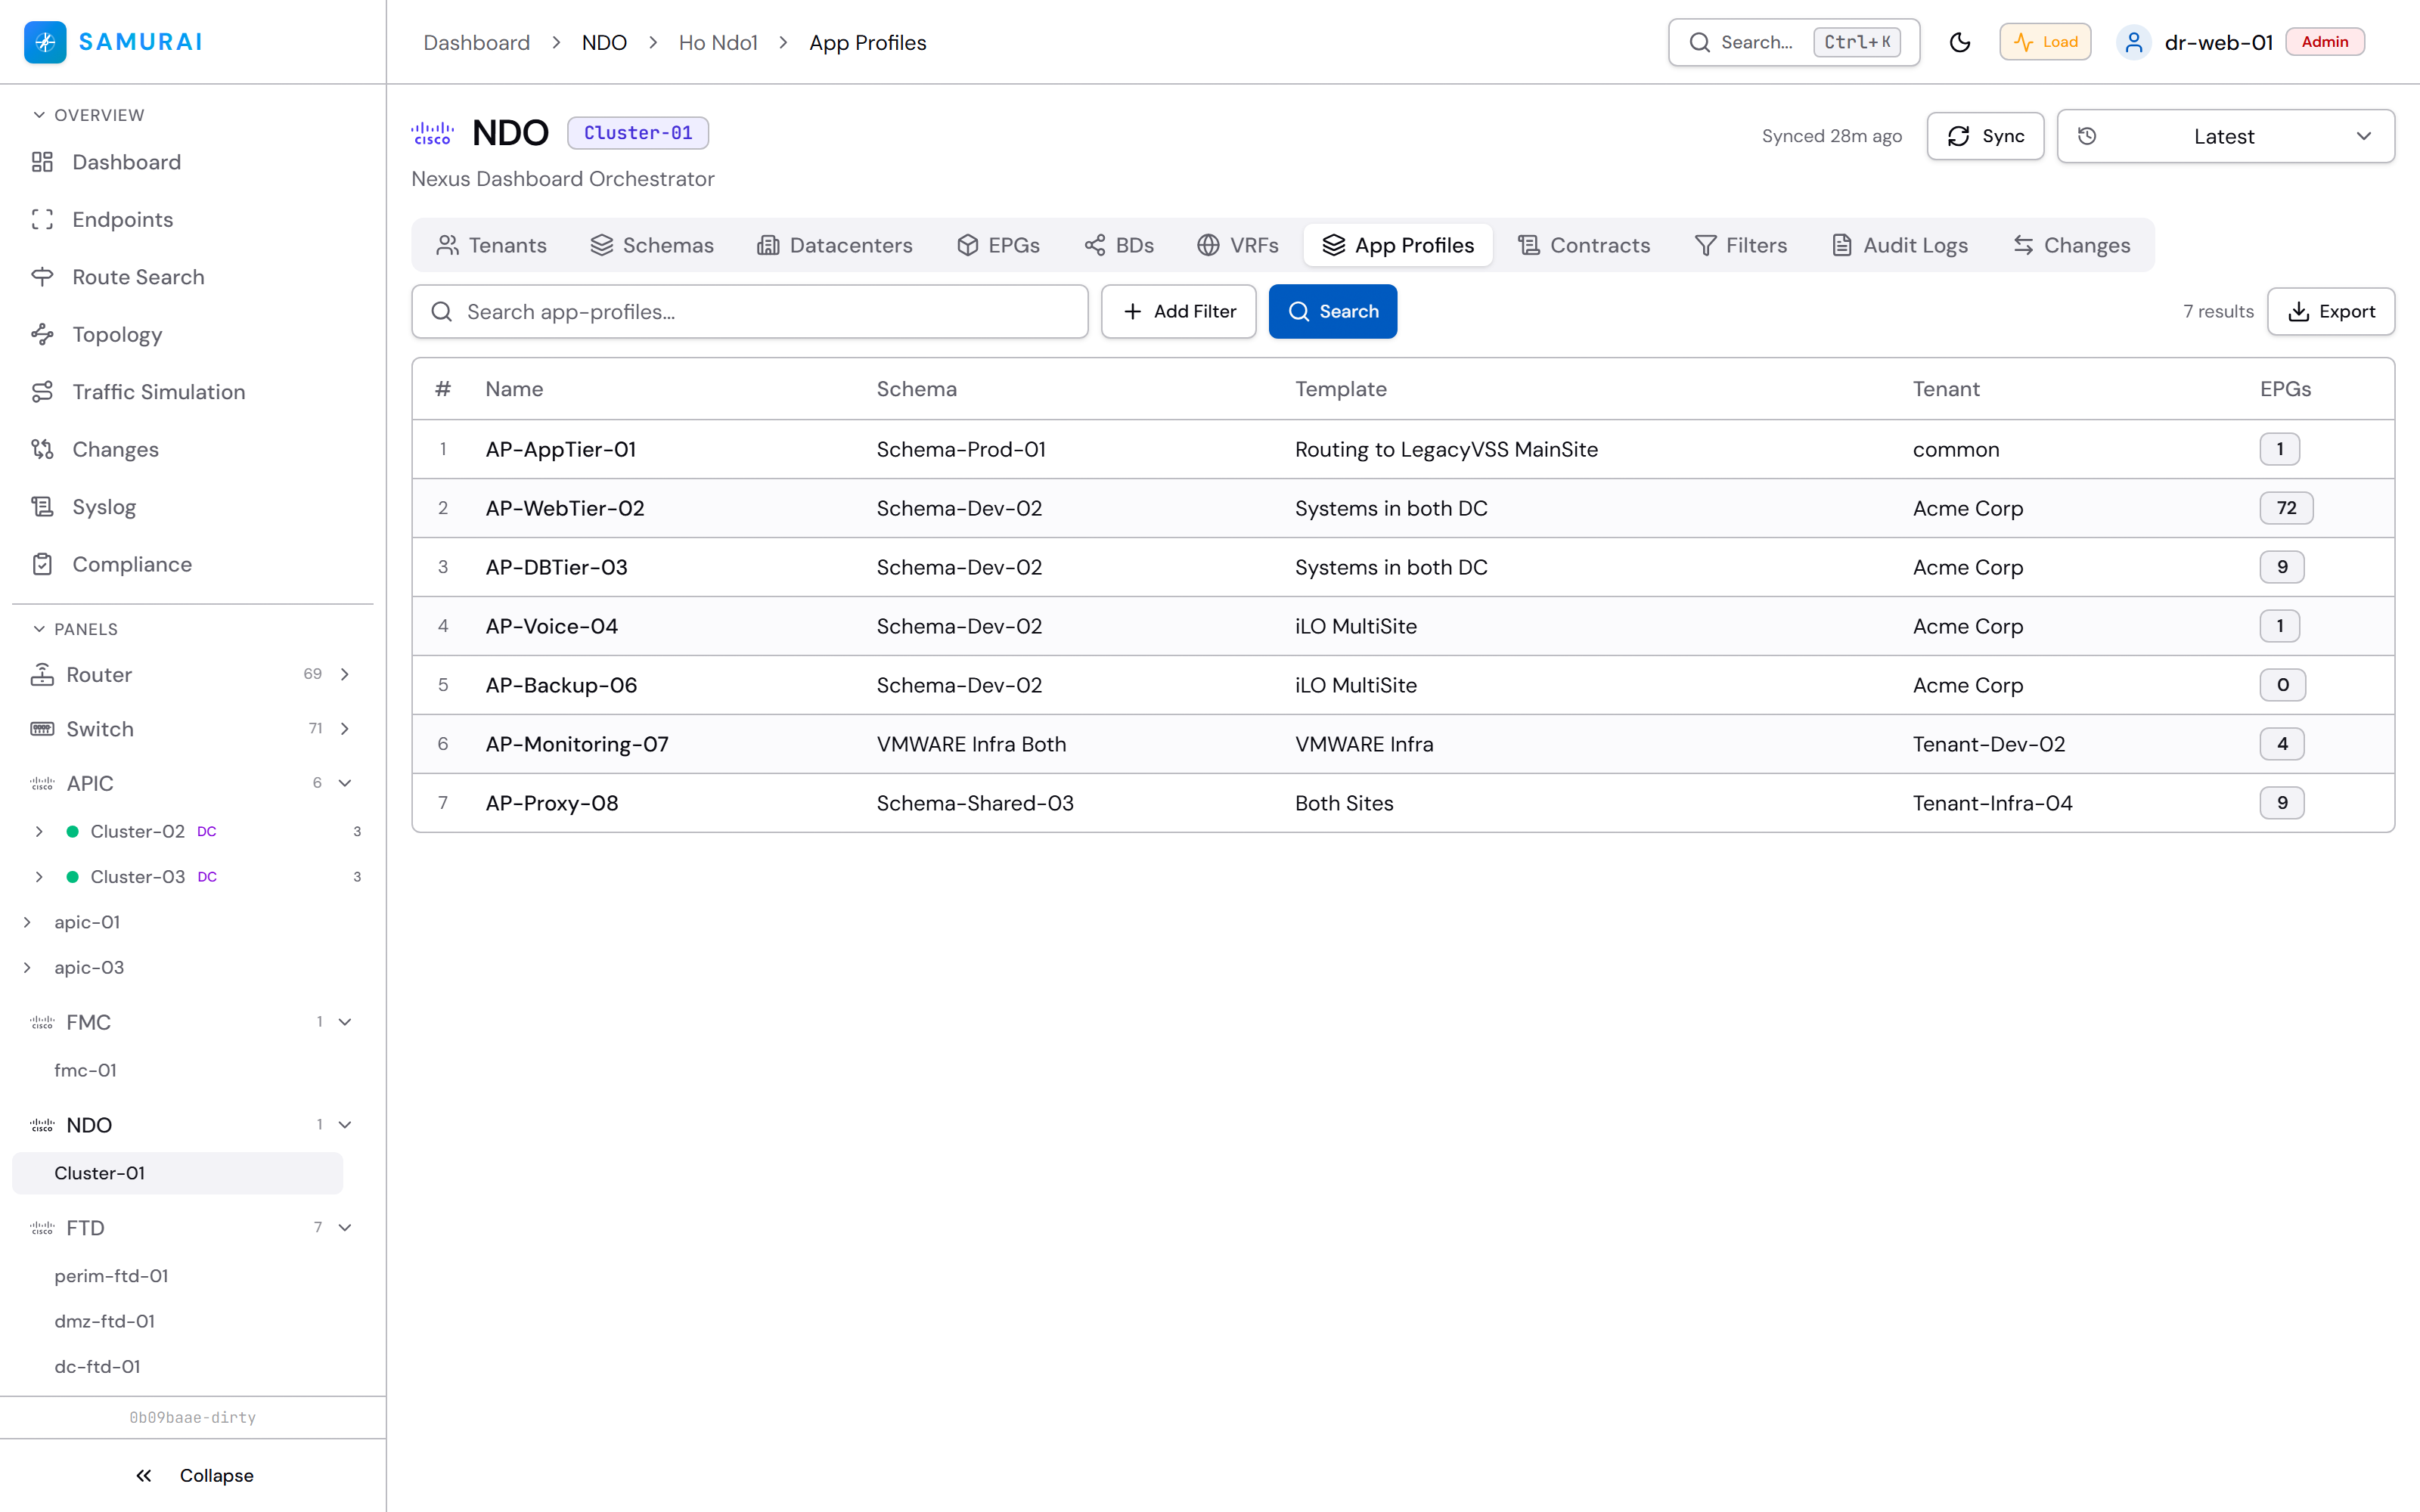Switch to the EPGs tab
The width and height of the screenshot is (2420, 1512).
coord(998,245)
